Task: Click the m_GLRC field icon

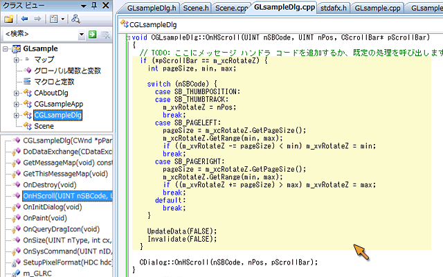Action: pyautogui.click(x=16, y=273)
